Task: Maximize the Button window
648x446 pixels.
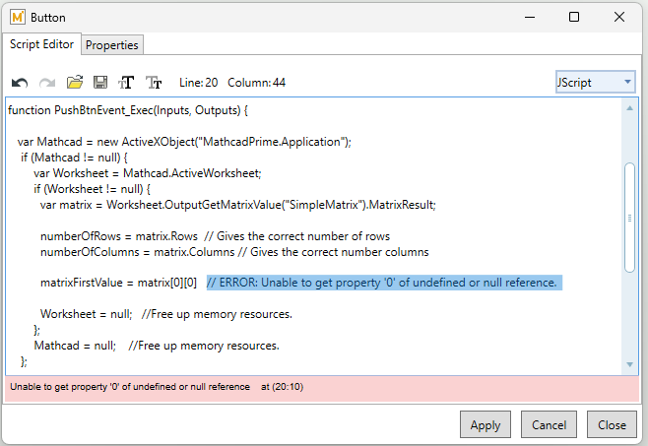Action: (574, 17)
